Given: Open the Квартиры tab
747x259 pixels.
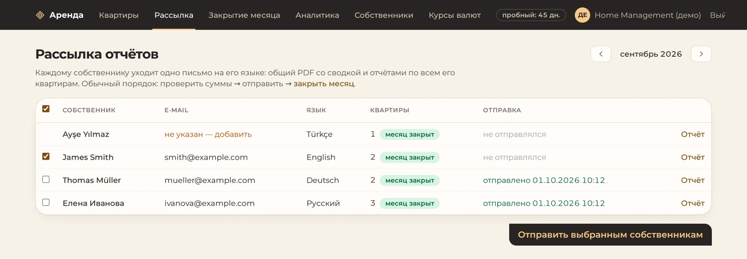Looking at the screenshot, I should (x=119, y=15).
